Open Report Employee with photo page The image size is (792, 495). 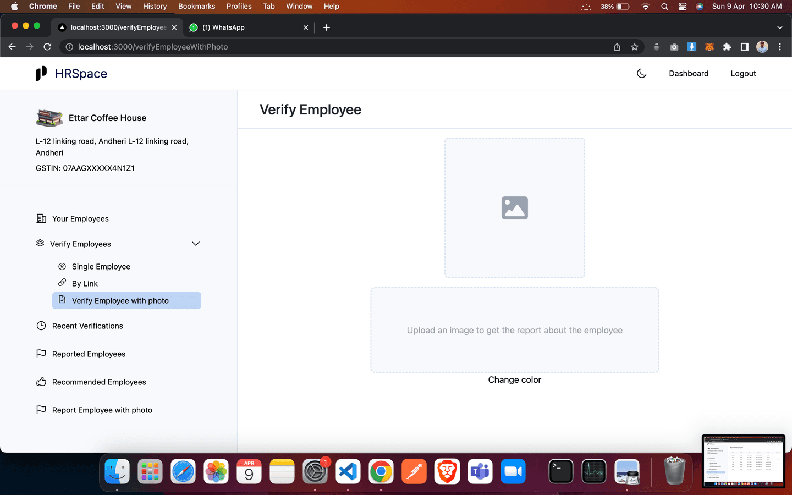click(102, 410)
